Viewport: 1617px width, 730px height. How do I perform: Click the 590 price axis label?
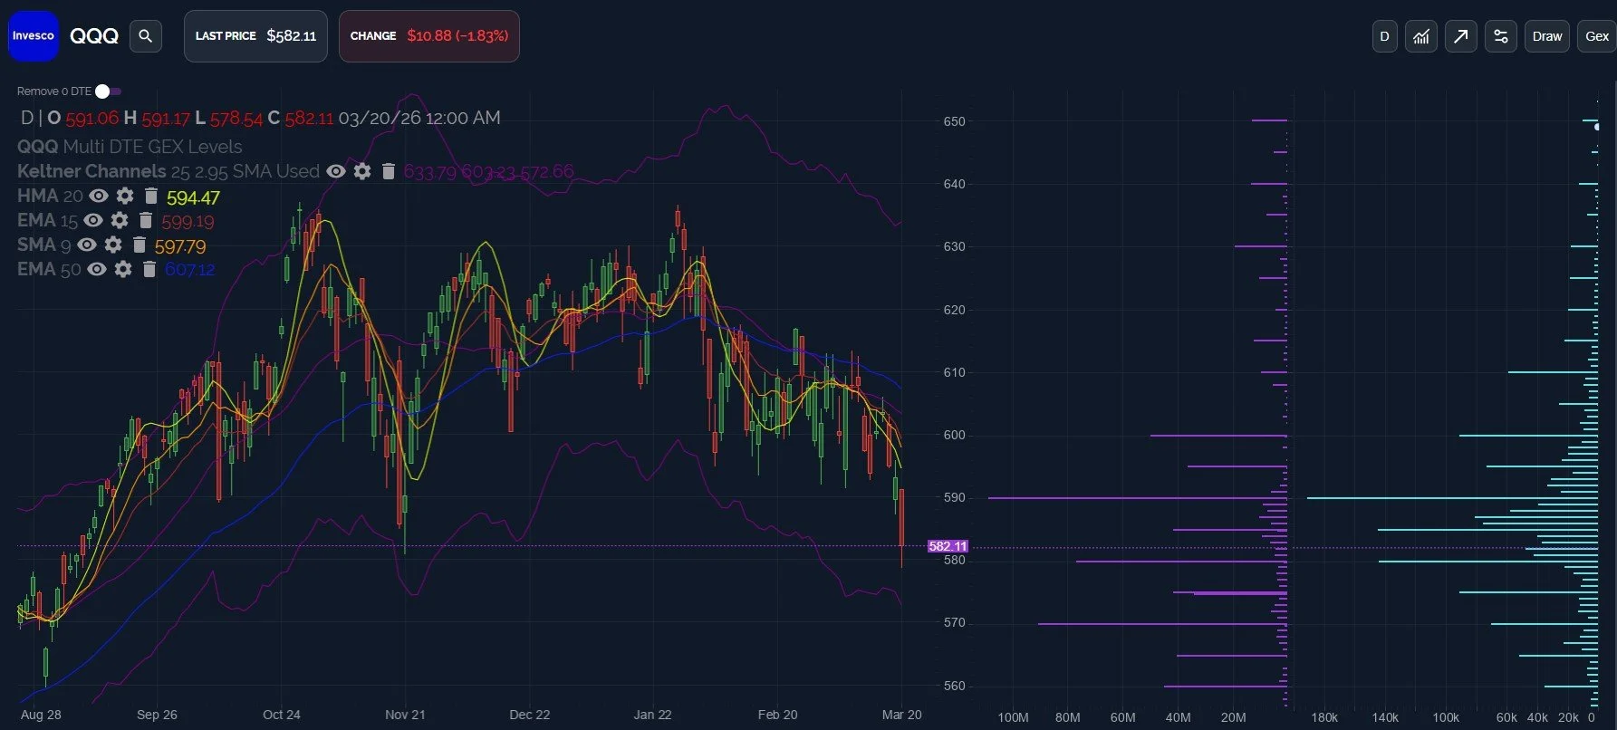[x=955, y=497]
